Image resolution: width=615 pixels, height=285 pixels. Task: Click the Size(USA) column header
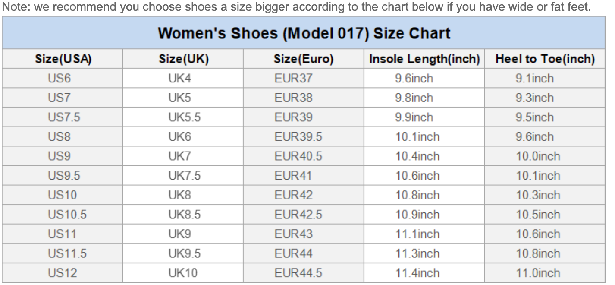[63, 59]
